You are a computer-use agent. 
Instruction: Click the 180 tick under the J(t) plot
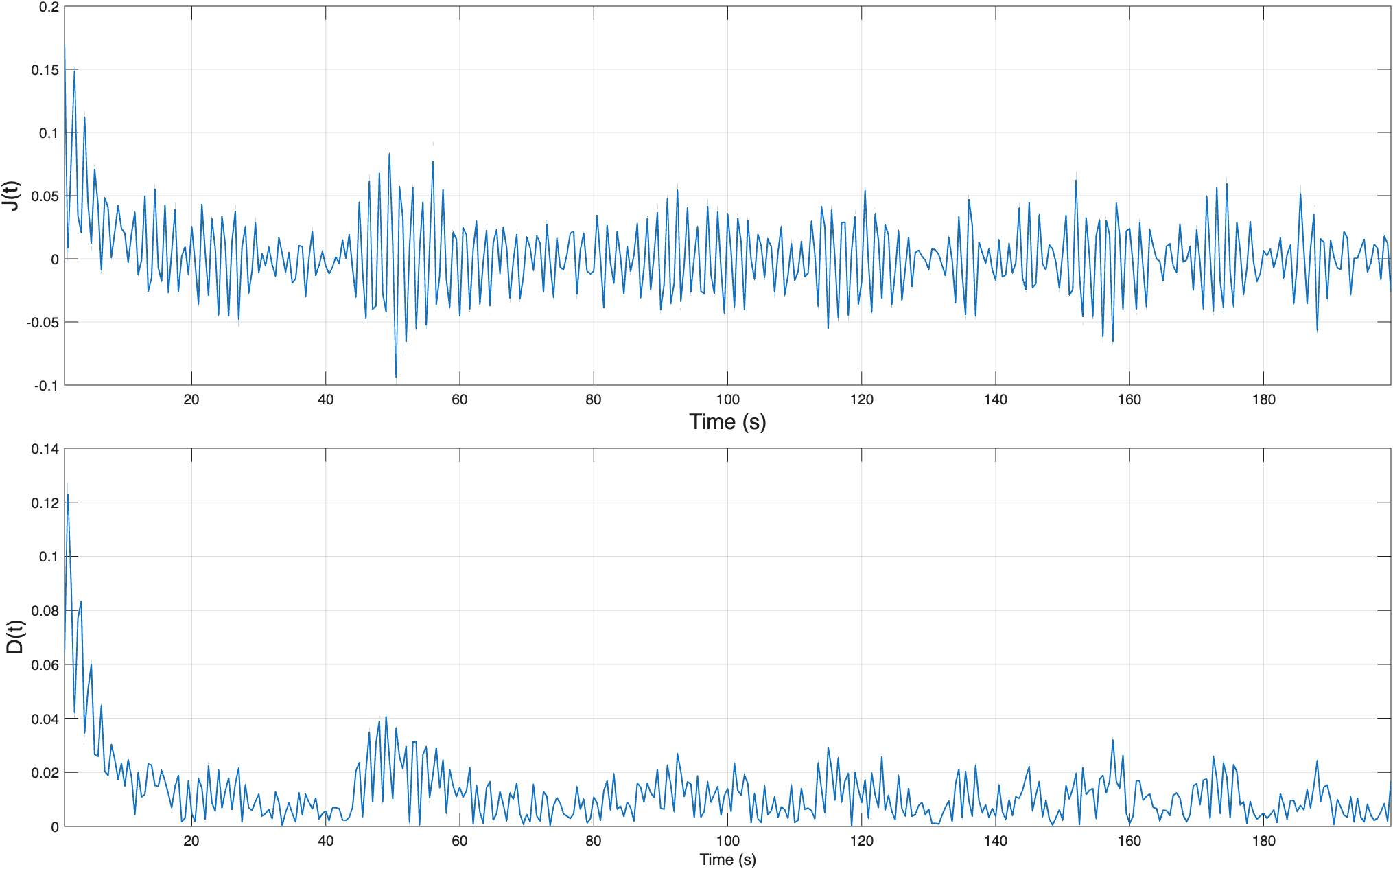pos(1263,399)
